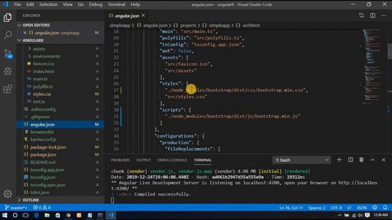Open the Help menu
The width and height of the screenshot is (392, 220).
click(x=135, y=4)
